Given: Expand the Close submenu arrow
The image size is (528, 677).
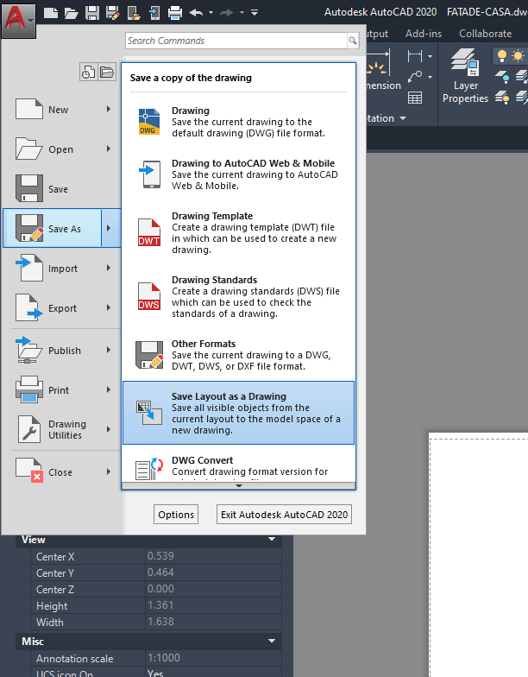Looking at the screenshot, I should coord(109,471).
